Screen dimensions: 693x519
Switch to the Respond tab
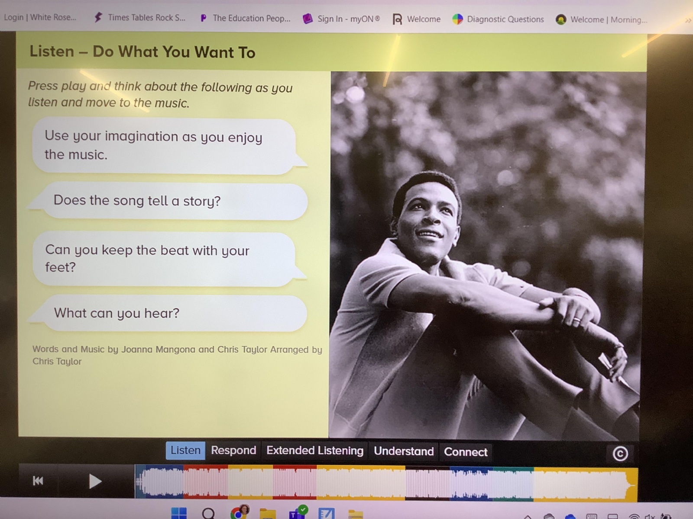tap(233, 450)
